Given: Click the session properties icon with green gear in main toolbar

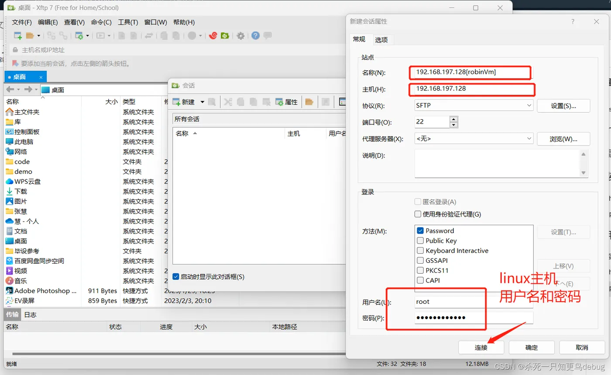Looking at the screenshot, I should (x=79, y=36).
